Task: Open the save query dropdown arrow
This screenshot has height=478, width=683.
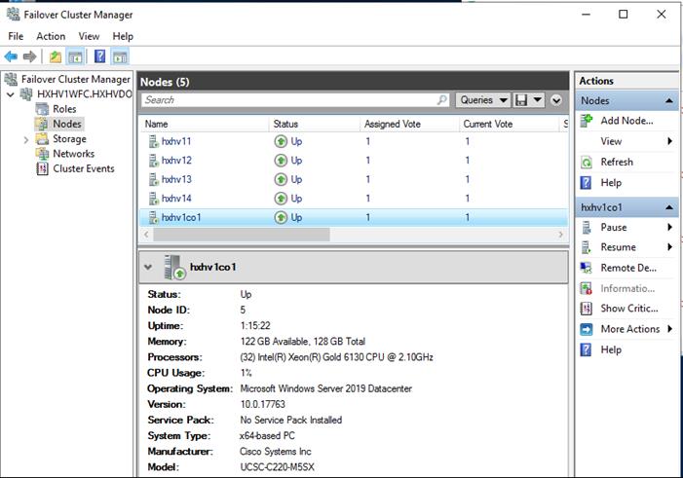Action: point(538,100)
